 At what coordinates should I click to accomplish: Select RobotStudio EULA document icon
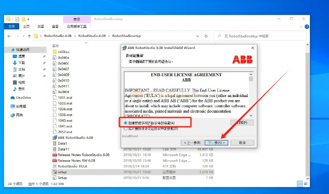click(x=55, y=166)
